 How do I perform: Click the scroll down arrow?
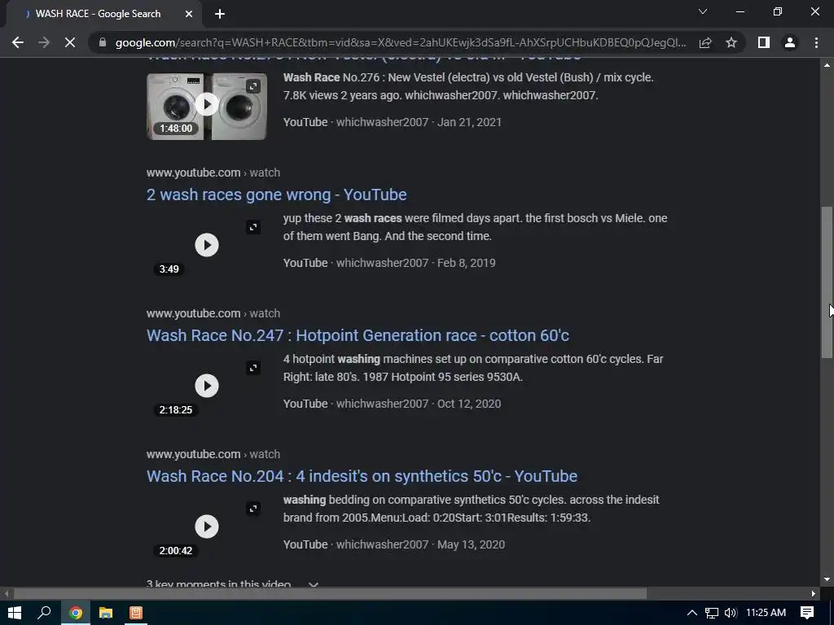click(x=827, y=579)
